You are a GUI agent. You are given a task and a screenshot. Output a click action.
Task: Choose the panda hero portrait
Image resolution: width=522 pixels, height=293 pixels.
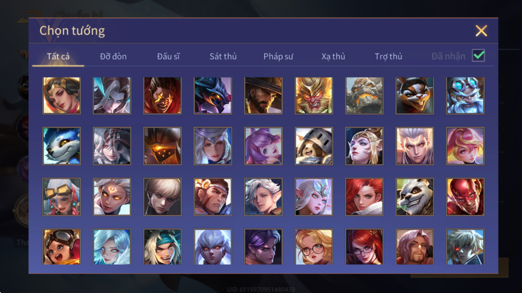415,197
